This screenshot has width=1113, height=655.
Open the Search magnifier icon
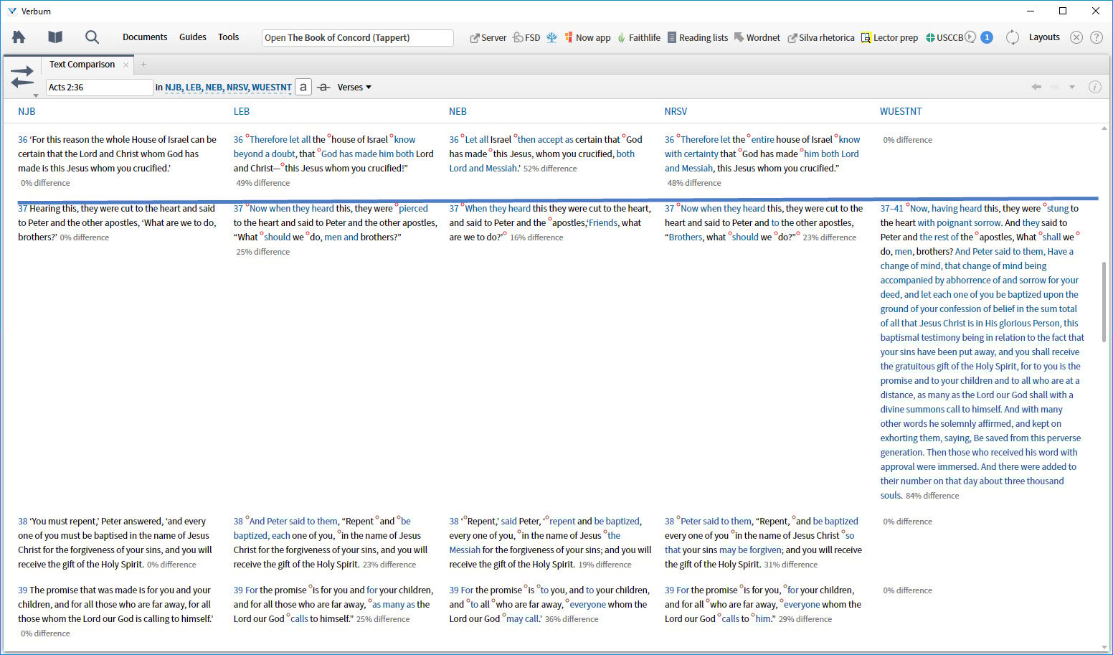point(91,37)
